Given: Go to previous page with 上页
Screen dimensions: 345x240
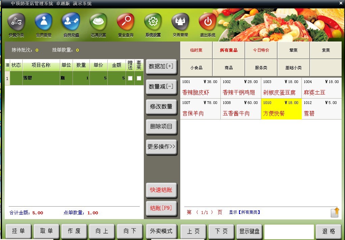Looking at the screenshot, I should [x=193, y=231].
